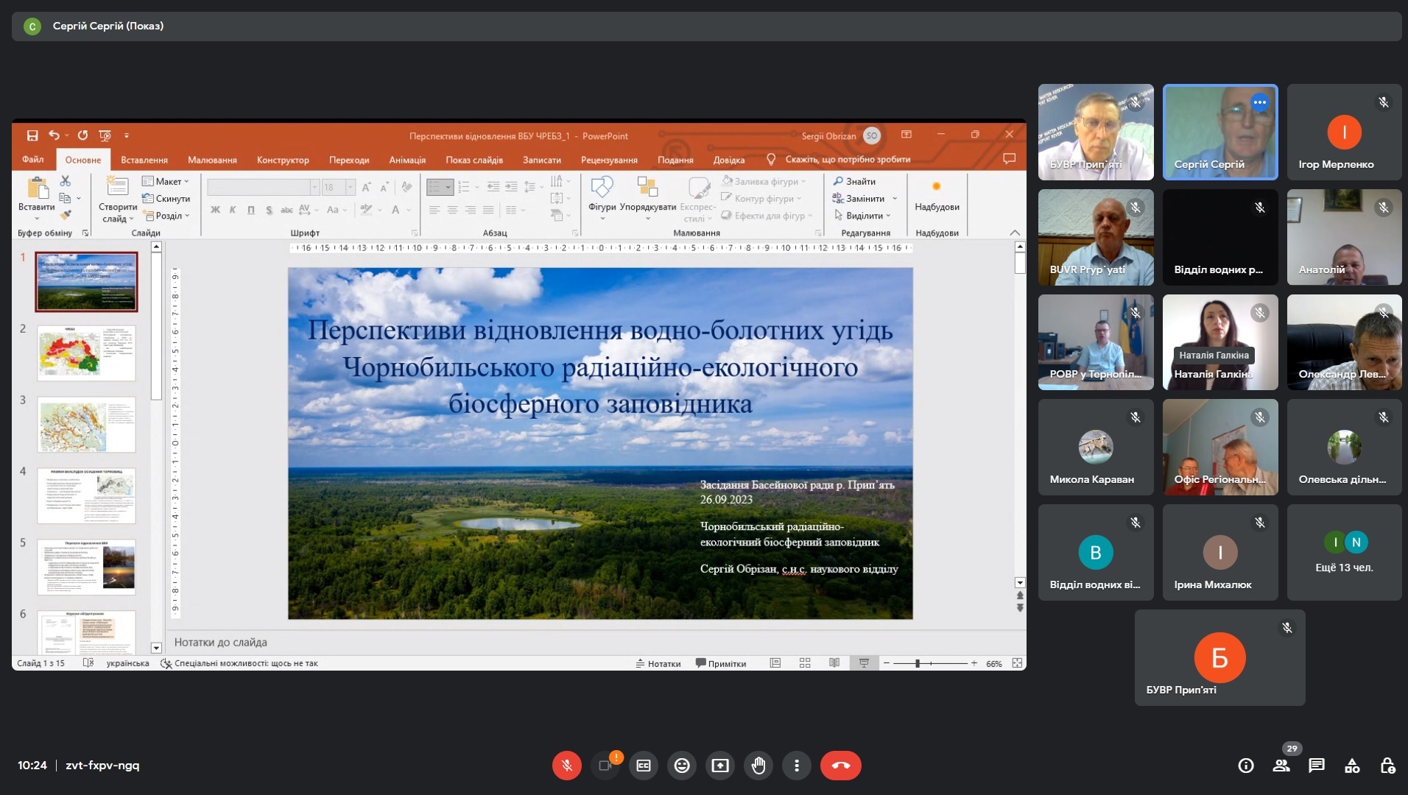
Task: Raise hand in the meeting
Action: [758, 766]
